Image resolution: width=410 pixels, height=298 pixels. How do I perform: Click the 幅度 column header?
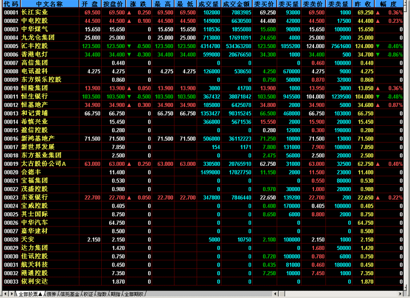click(x=389, y=4)
